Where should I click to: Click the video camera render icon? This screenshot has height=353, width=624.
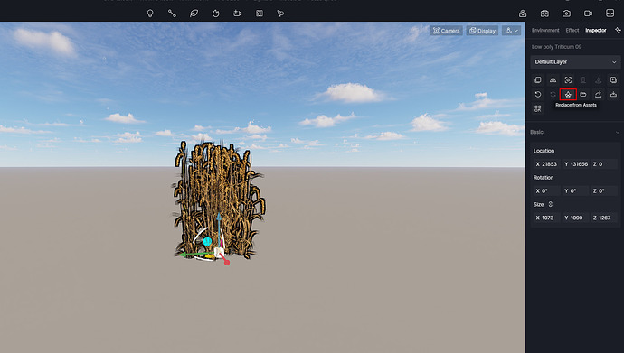pos(588,14)
